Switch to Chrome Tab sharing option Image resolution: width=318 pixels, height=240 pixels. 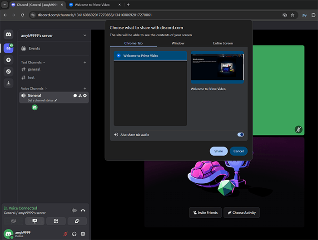pos(133,43)
